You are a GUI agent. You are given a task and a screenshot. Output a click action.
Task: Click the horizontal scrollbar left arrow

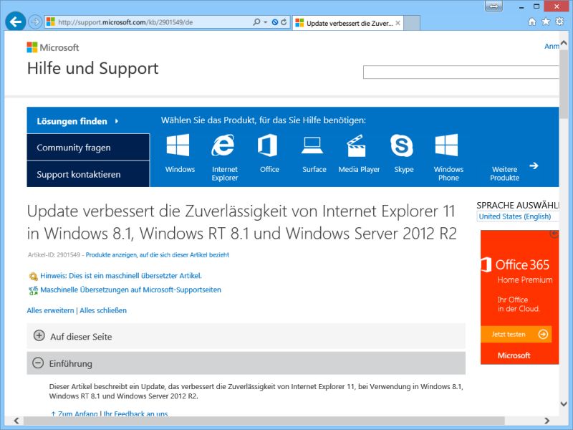[x=16, y=421]
